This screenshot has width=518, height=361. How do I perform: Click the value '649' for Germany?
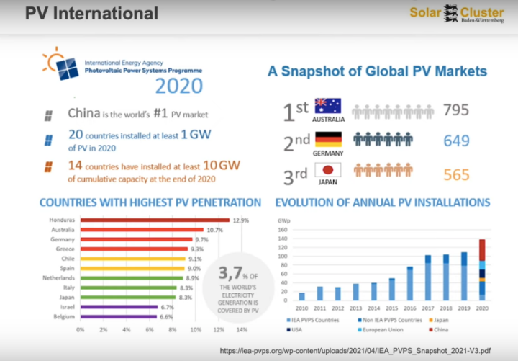[x=456, y=141]
